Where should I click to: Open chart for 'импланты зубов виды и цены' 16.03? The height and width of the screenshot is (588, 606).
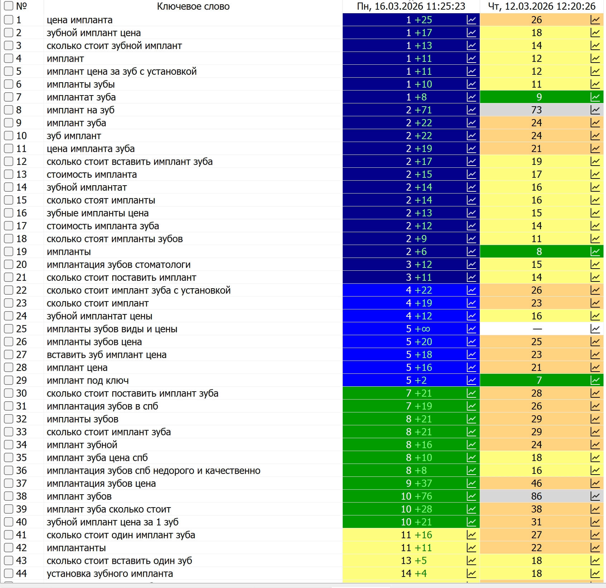[x=471, y=329]
